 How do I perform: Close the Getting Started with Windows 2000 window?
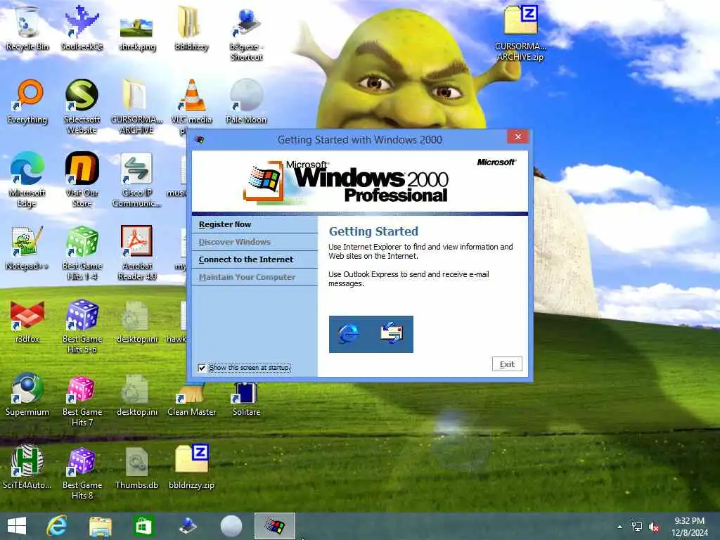(518, 137)
